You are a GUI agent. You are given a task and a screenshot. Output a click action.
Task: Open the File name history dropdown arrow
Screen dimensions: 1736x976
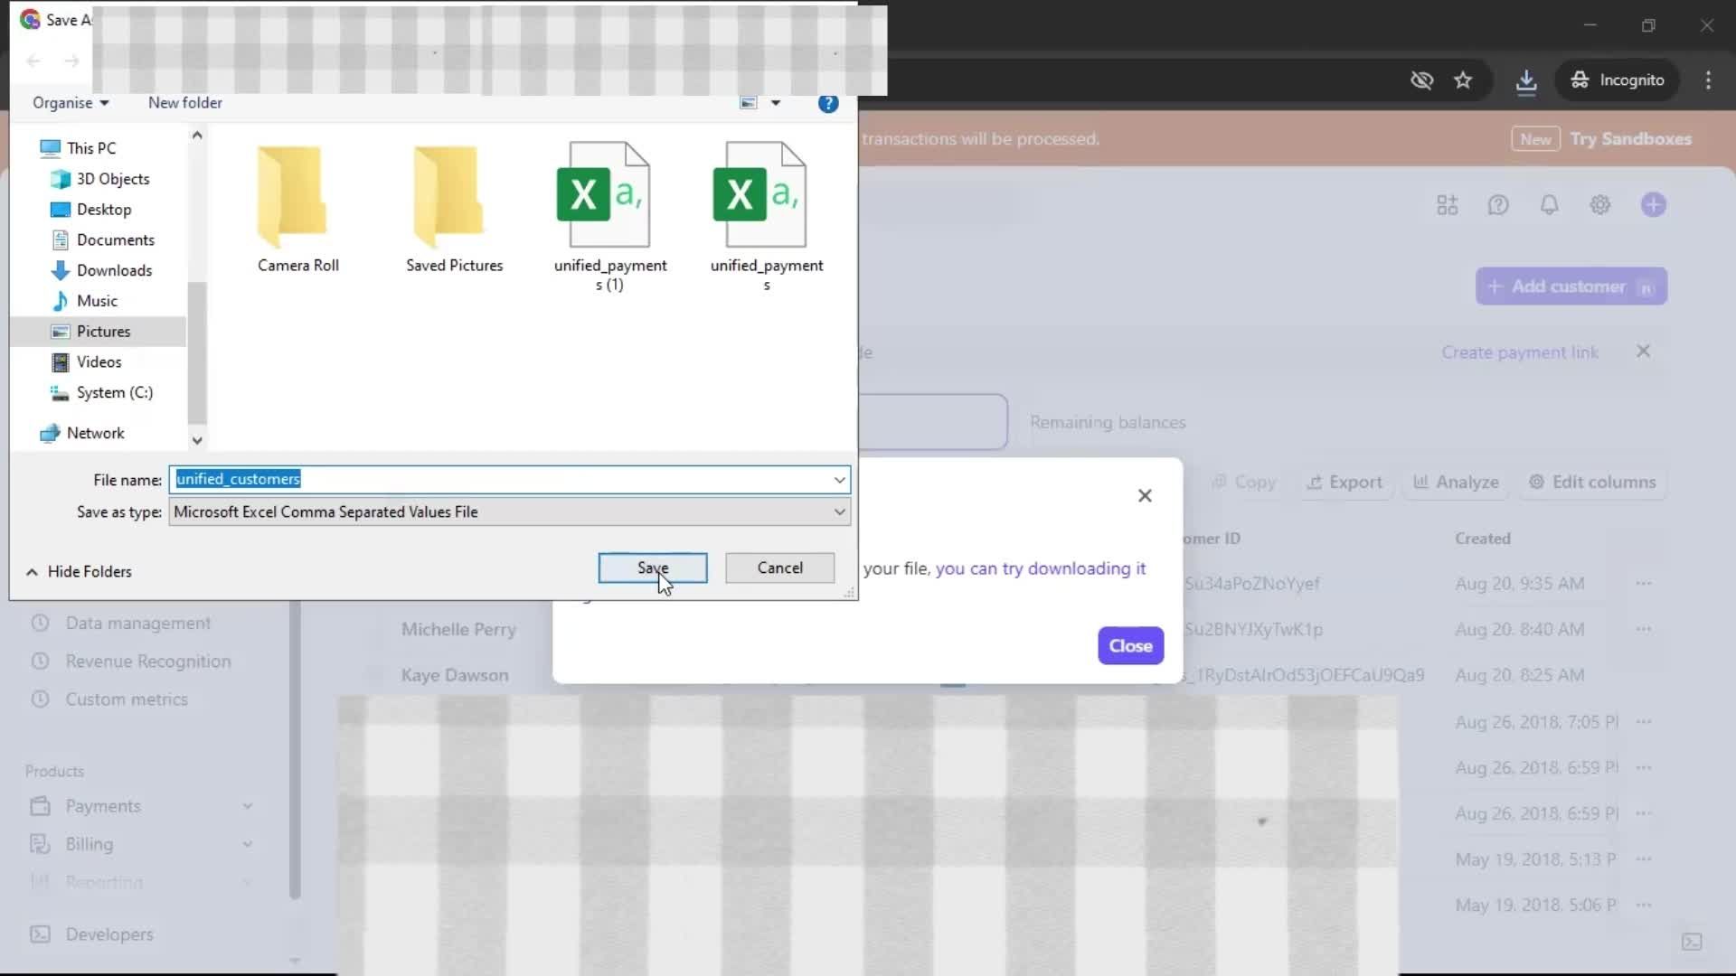[x=839, y=479]
